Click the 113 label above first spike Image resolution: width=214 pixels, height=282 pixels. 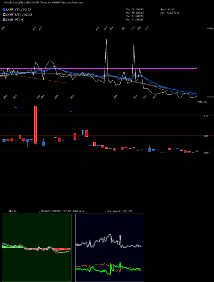click(106, 28)
